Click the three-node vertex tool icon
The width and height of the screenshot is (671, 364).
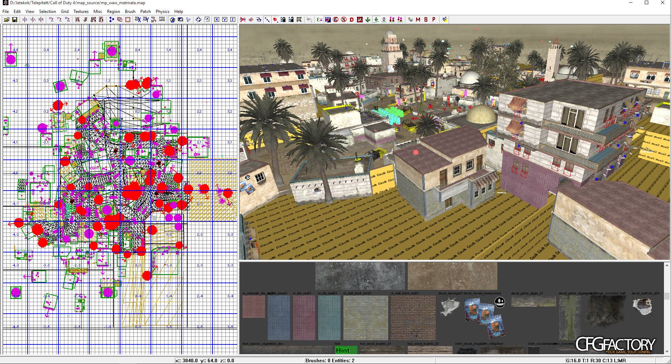click(112, 20)
